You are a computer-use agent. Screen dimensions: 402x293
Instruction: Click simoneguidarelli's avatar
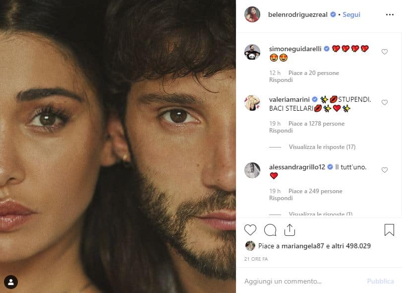252,52
